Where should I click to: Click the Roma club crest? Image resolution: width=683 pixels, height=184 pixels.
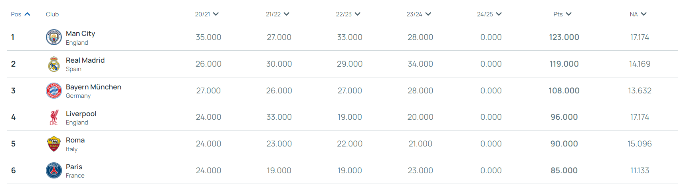coord(53,144)
